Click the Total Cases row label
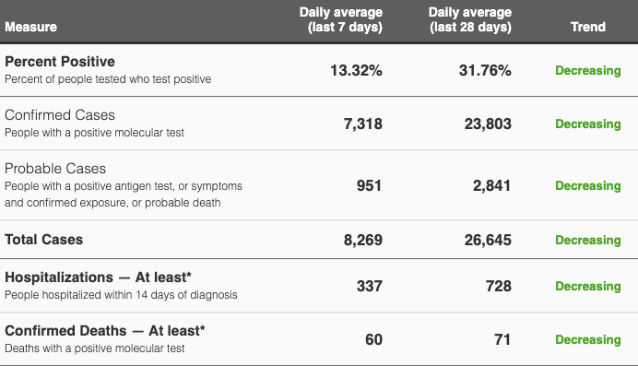The height and width of the screenshot is (366, 638). [x=44, y=240]
